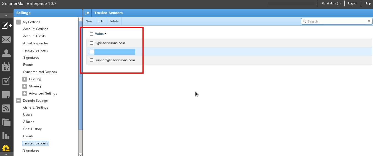
Task: Open the email inbox envelope icon
Action: 6,40
